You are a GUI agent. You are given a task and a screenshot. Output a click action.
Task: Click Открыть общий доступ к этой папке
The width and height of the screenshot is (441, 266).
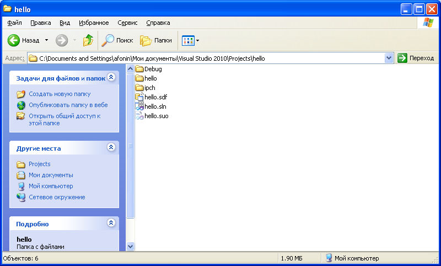tap(64, 120)
